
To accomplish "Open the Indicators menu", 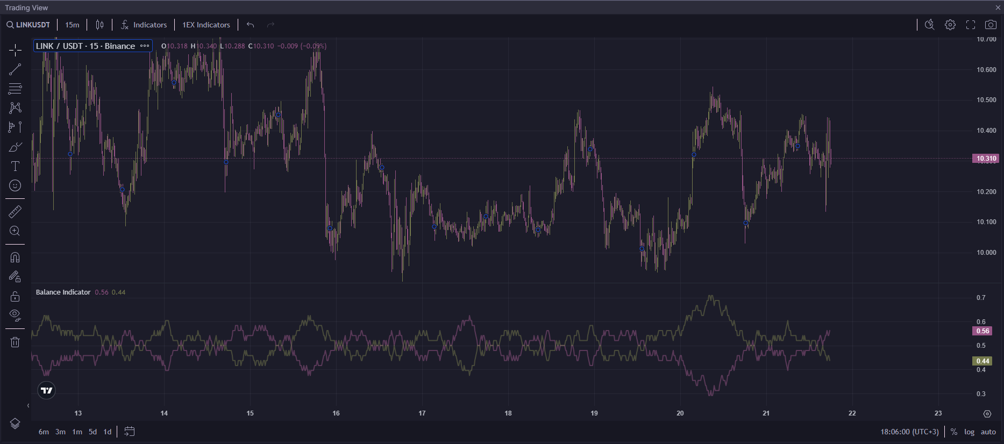I will click(144, 25).
